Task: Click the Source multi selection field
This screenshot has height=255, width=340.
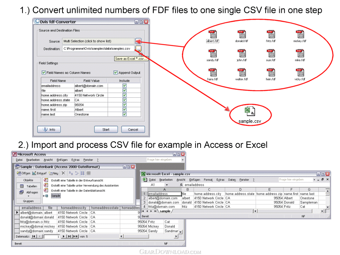Action: [98, 41]
